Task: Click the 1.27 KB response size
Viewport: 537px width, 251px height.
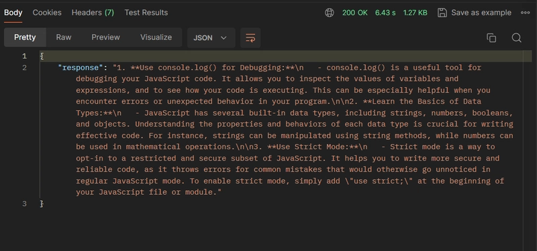Action: pyautogui.click(x=415, y=13)
